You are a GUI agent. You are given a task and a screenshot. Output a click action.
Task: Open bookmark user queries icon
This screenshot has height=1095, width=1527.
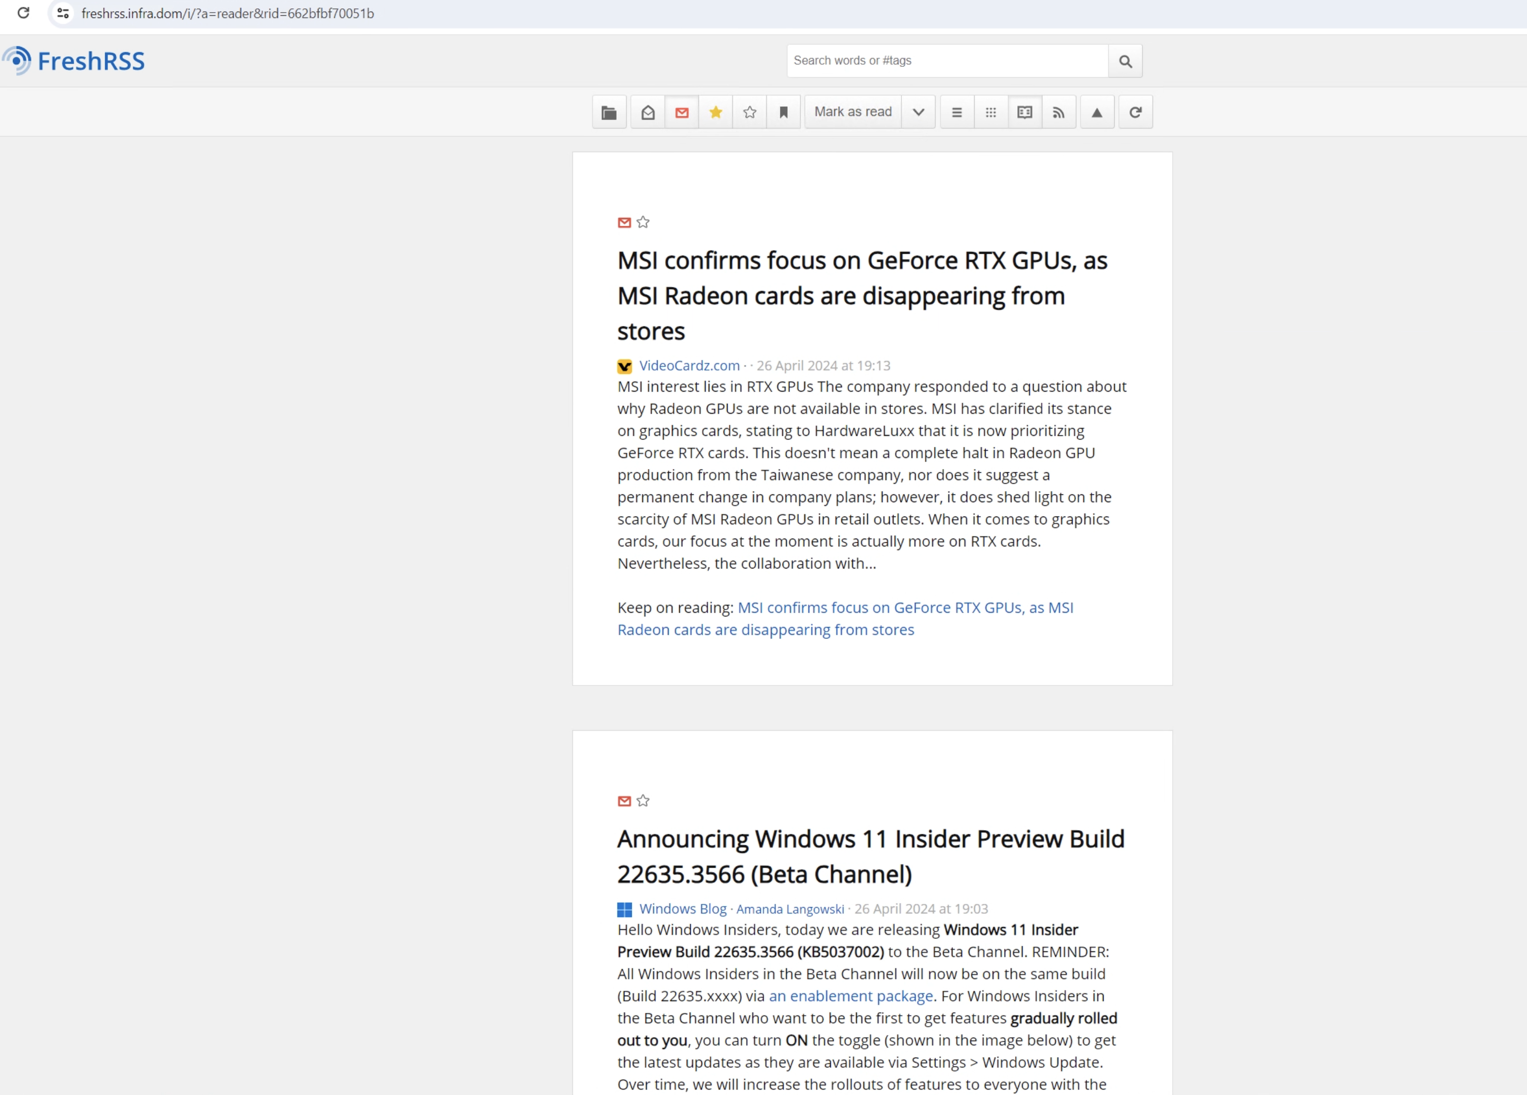pyautogui.click(x=783, y=112)
